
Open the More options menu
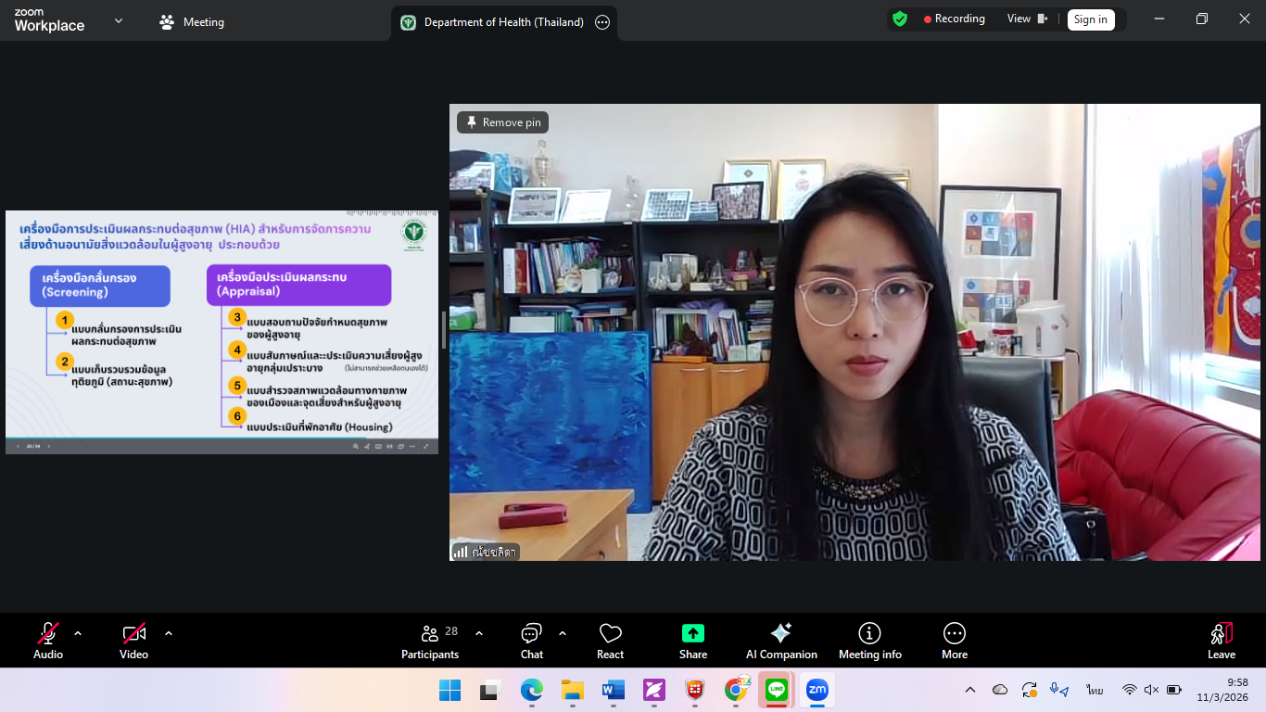[954, 640]
